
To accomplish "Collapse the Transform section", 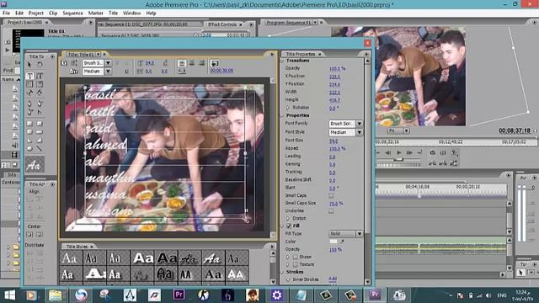I will pyautogui.click(x=283, y=61).
